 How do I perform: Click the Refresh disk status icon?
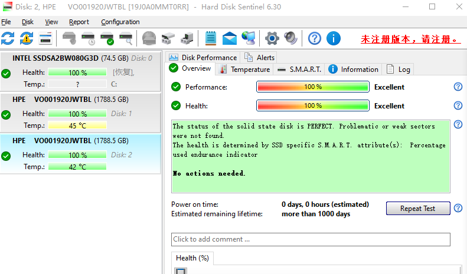click(8, 39)
